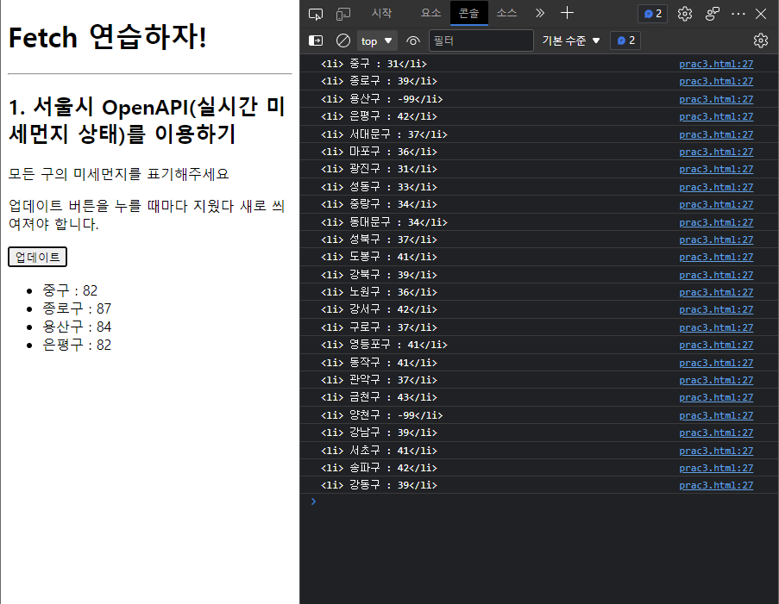
Task: Open console settings gear icon
Action: click(x=760, y=40)
